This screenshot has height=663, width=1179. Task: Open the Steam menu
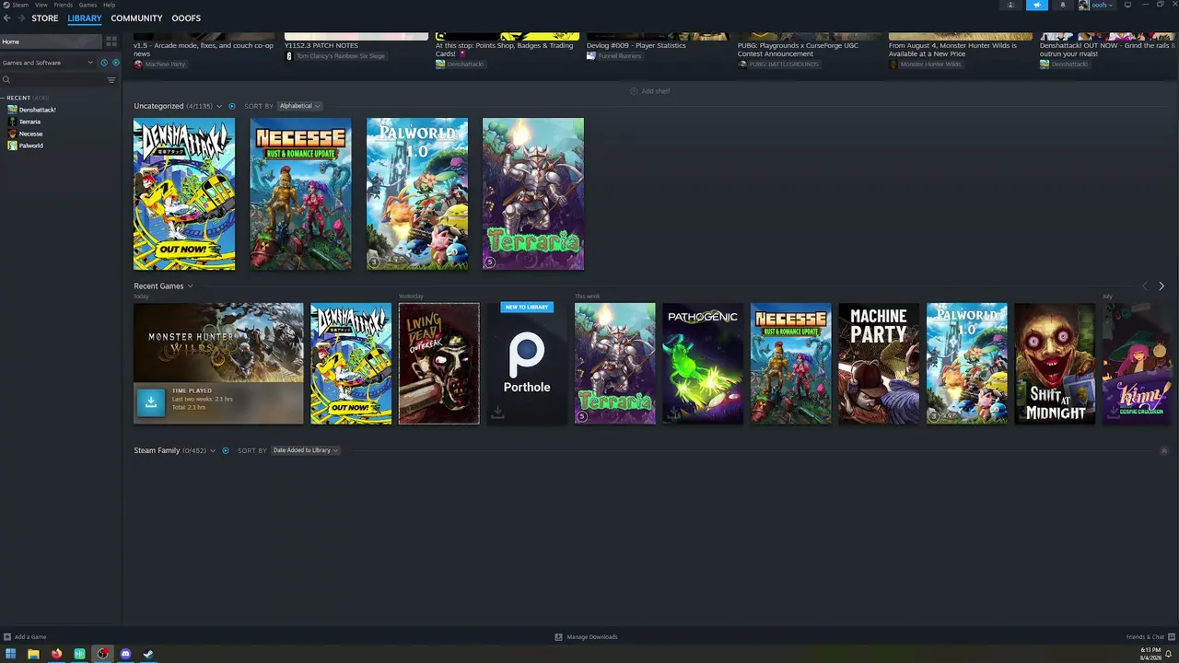tap(19, 5)
